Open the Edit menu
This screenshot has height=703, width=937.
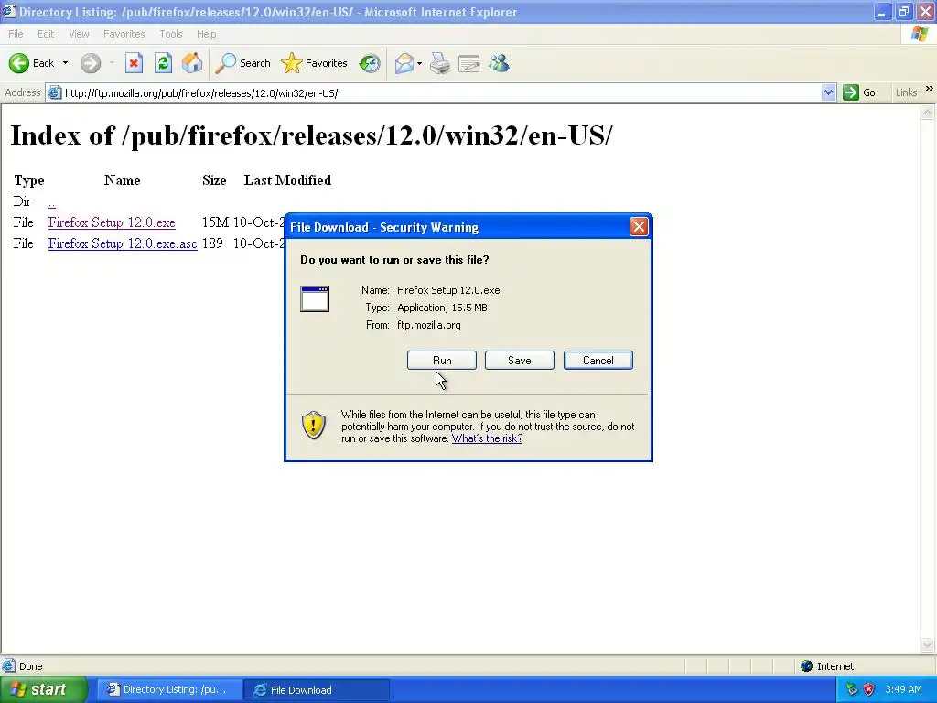click(46, 34)
